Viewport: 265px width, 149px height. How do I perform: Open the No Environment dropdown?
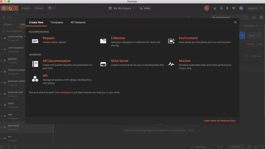[229, 17]
